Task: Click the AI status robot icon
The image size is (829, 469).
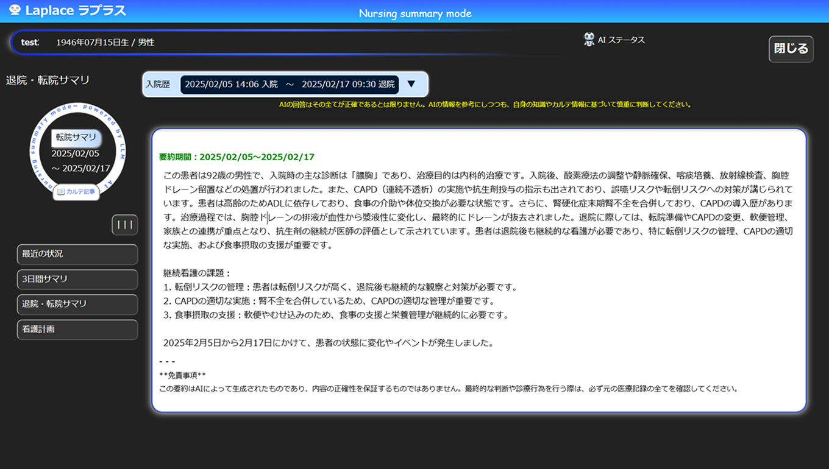Action: tap(589, 40)
